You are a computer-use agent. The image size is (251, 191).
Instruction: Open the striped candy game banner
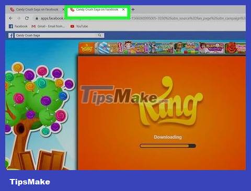click(x=110, y=48)
